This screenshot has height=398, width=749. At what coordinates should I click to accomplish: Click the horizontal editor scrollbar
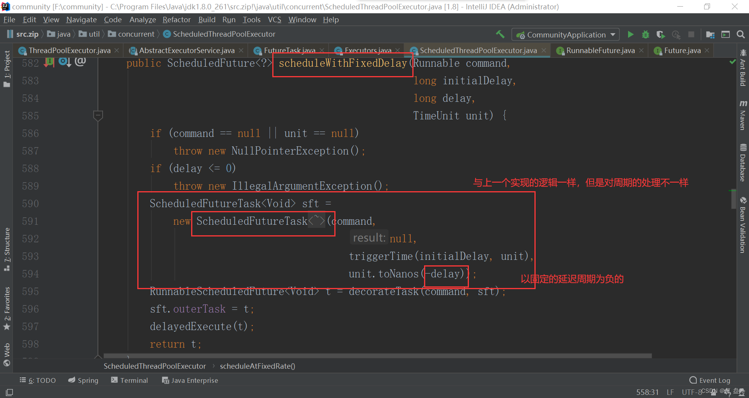(x=378, y=356)
